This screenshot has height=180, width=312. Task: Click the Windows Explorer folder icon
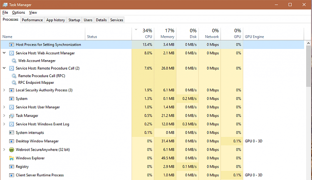[x=12, y=158]
